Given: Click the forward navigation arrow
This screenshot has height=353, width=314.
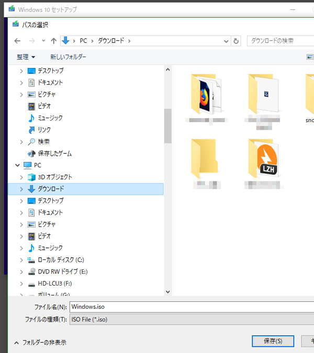Looking at the screenshot, I should [x=32, y=41].
